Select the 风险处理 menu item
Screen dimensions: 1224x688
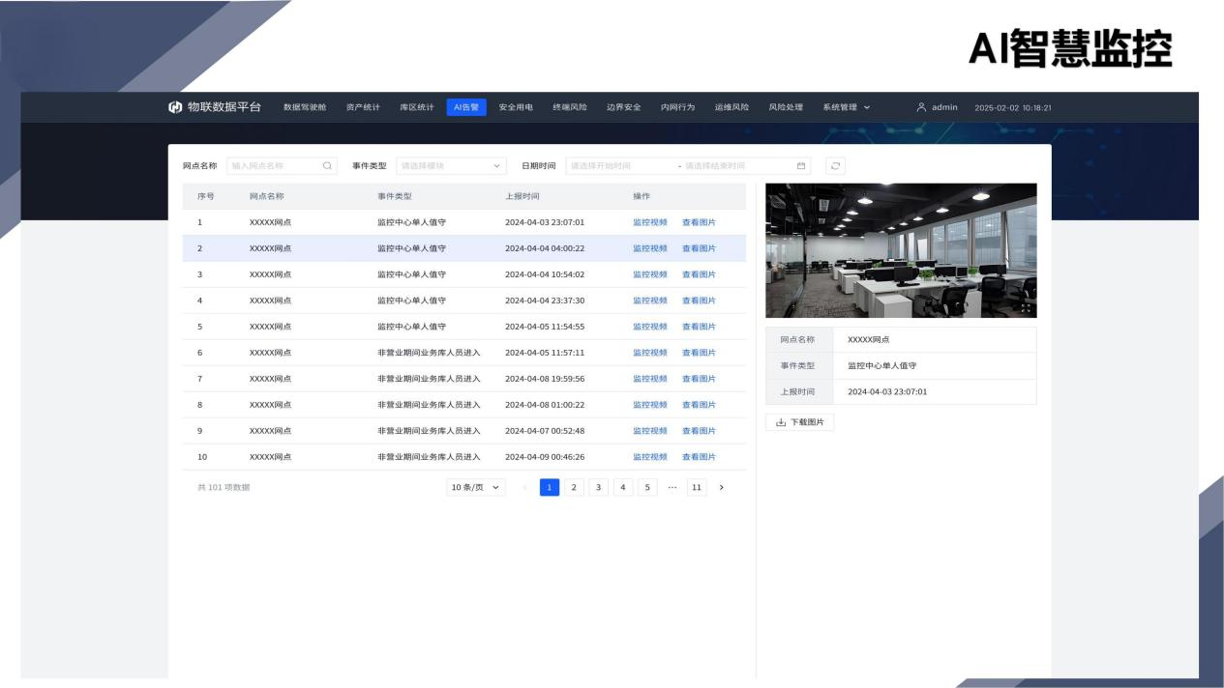[786, 107]
